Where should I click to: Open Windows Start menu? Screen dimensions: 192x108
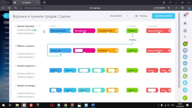[3, 105]
